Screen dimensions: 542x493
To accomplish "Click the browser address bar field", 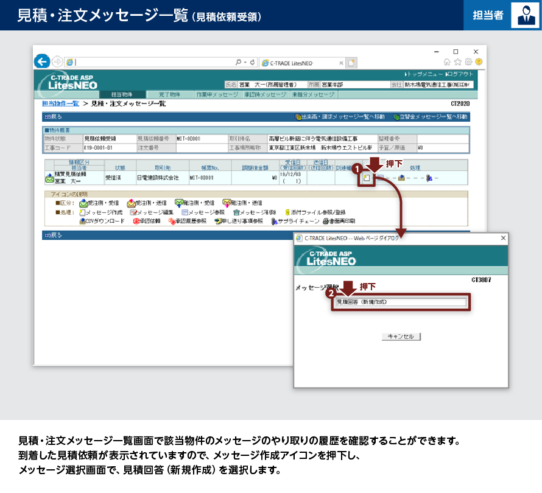I will [152, 62].
